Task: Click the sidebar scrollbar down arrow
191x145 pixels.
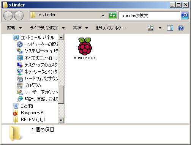Action: pos(61,120)
